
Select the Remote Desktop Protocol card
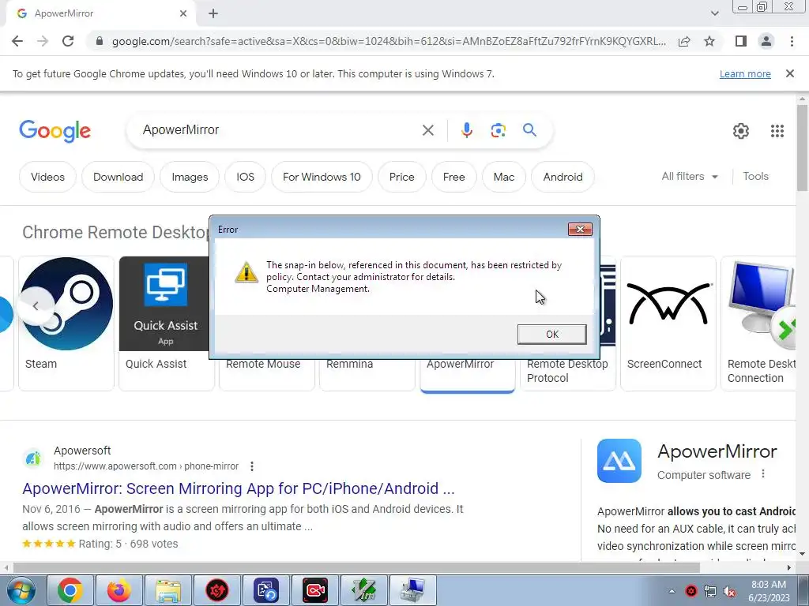point(567,371)
